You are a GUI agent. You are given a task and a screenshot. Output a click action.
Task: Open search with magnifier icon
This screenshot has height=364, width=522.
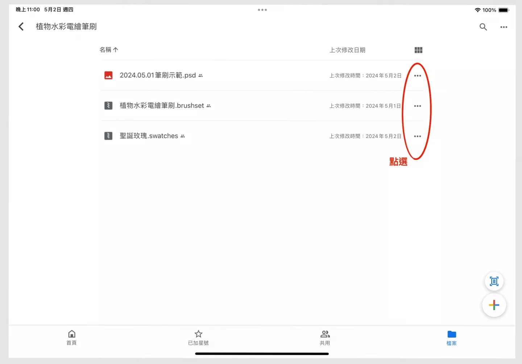pyautogui.click(x=483, y=27)
